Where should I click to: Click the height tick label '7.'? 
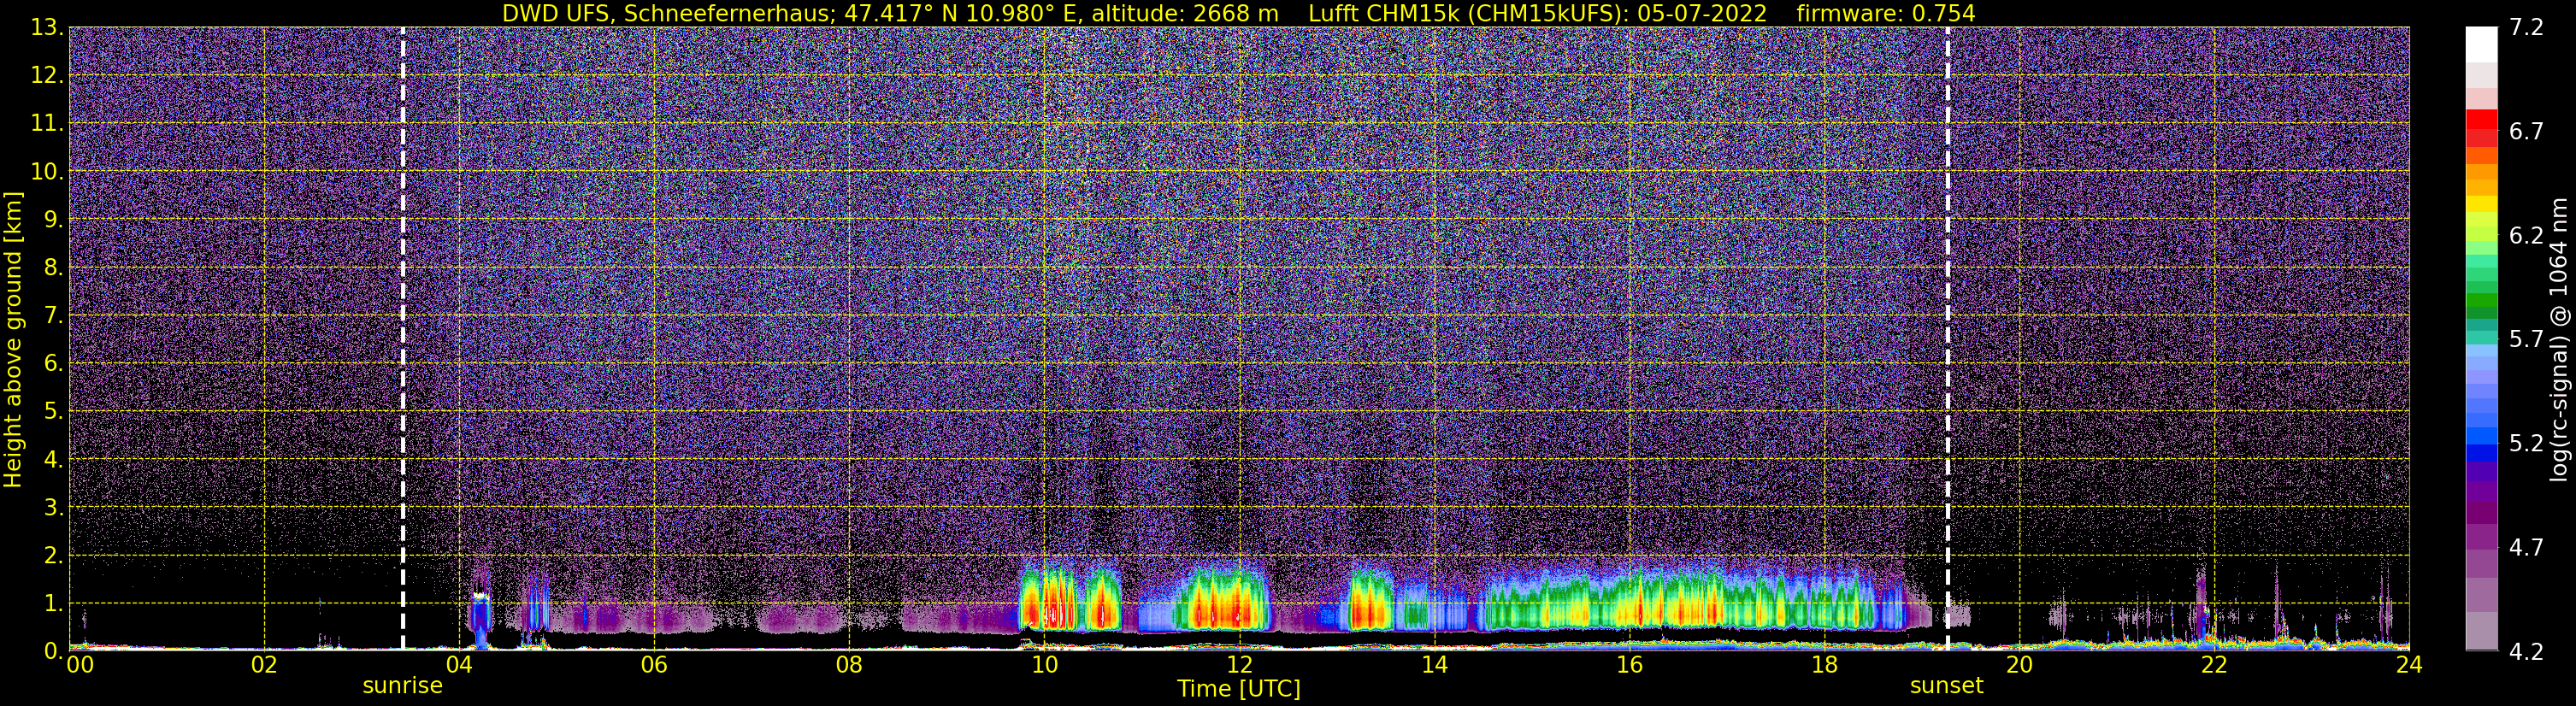[x=54, y=315]
